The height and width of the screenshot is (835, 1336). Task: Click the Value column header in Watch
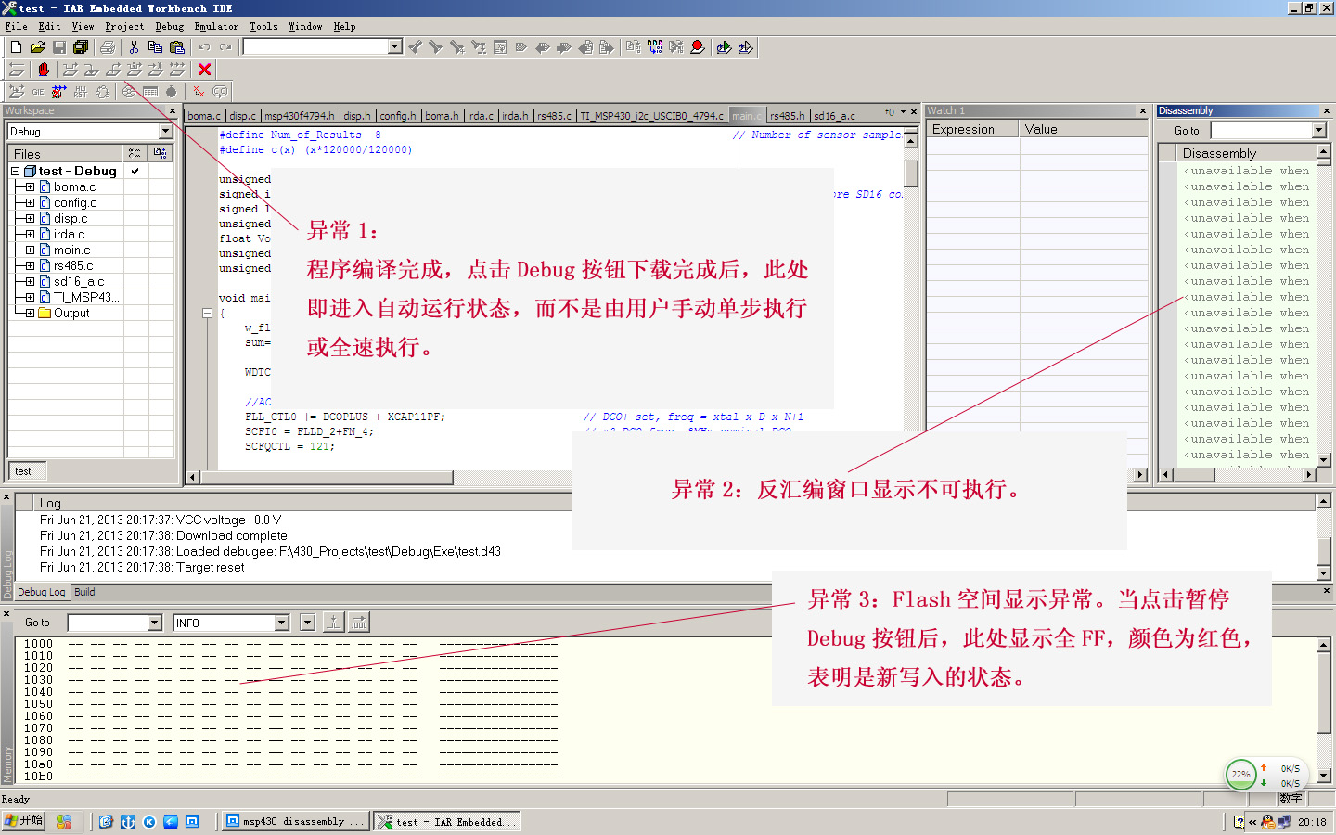coord(1084,130)
